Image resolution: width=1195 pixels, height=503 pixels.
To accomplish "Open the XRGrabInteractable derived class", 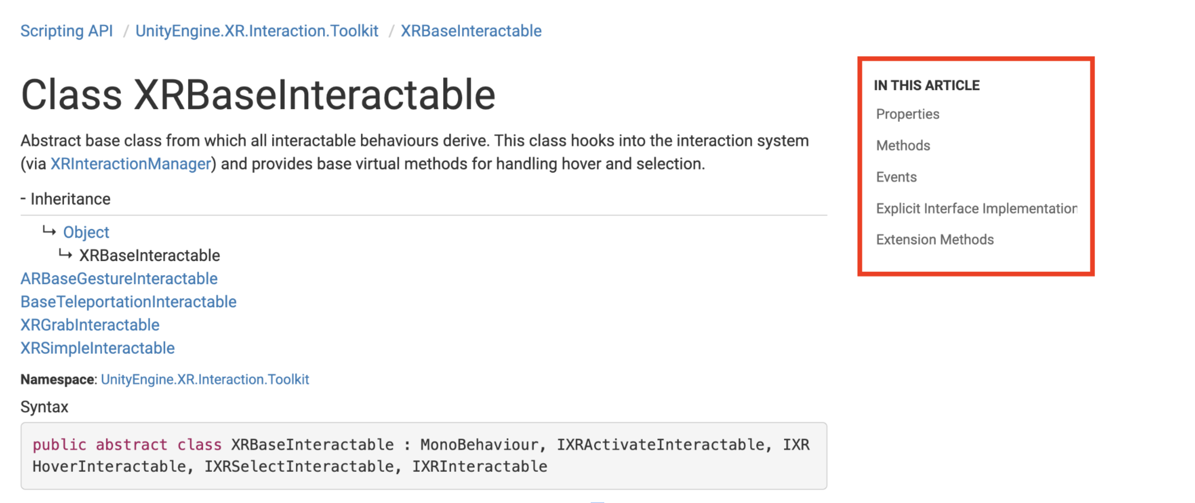I will click(90, 325).
